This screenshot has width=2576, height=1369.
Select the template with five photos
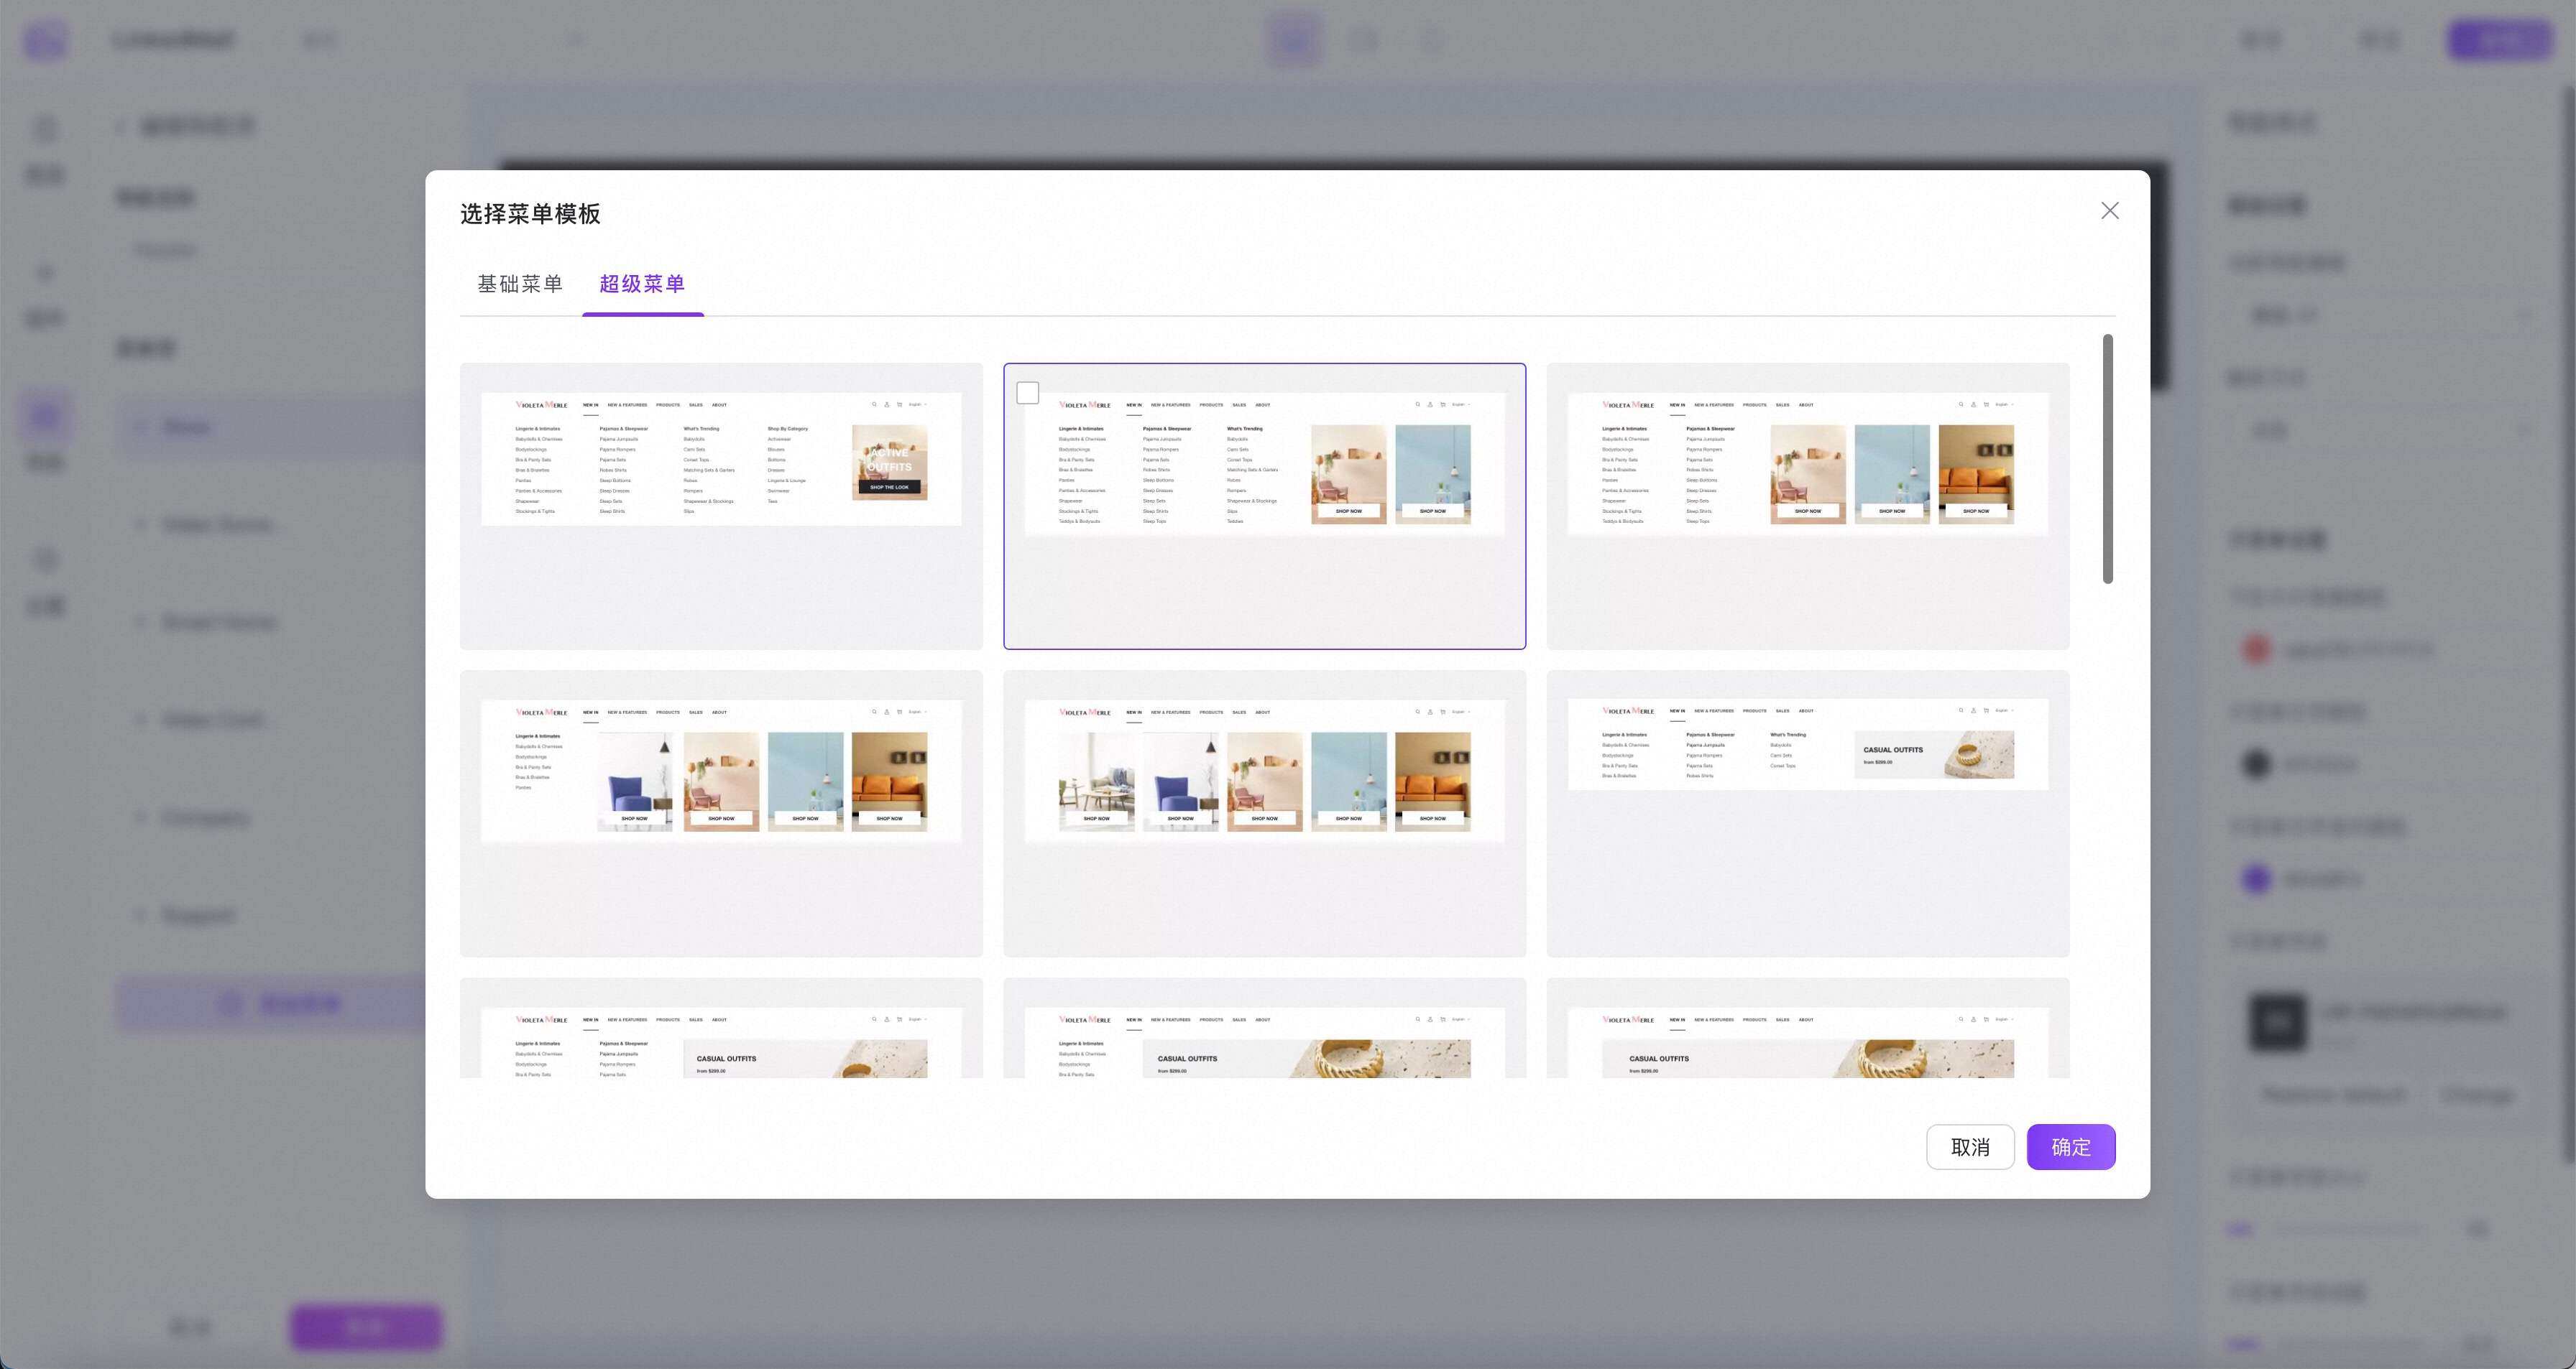coord(1264,812)
